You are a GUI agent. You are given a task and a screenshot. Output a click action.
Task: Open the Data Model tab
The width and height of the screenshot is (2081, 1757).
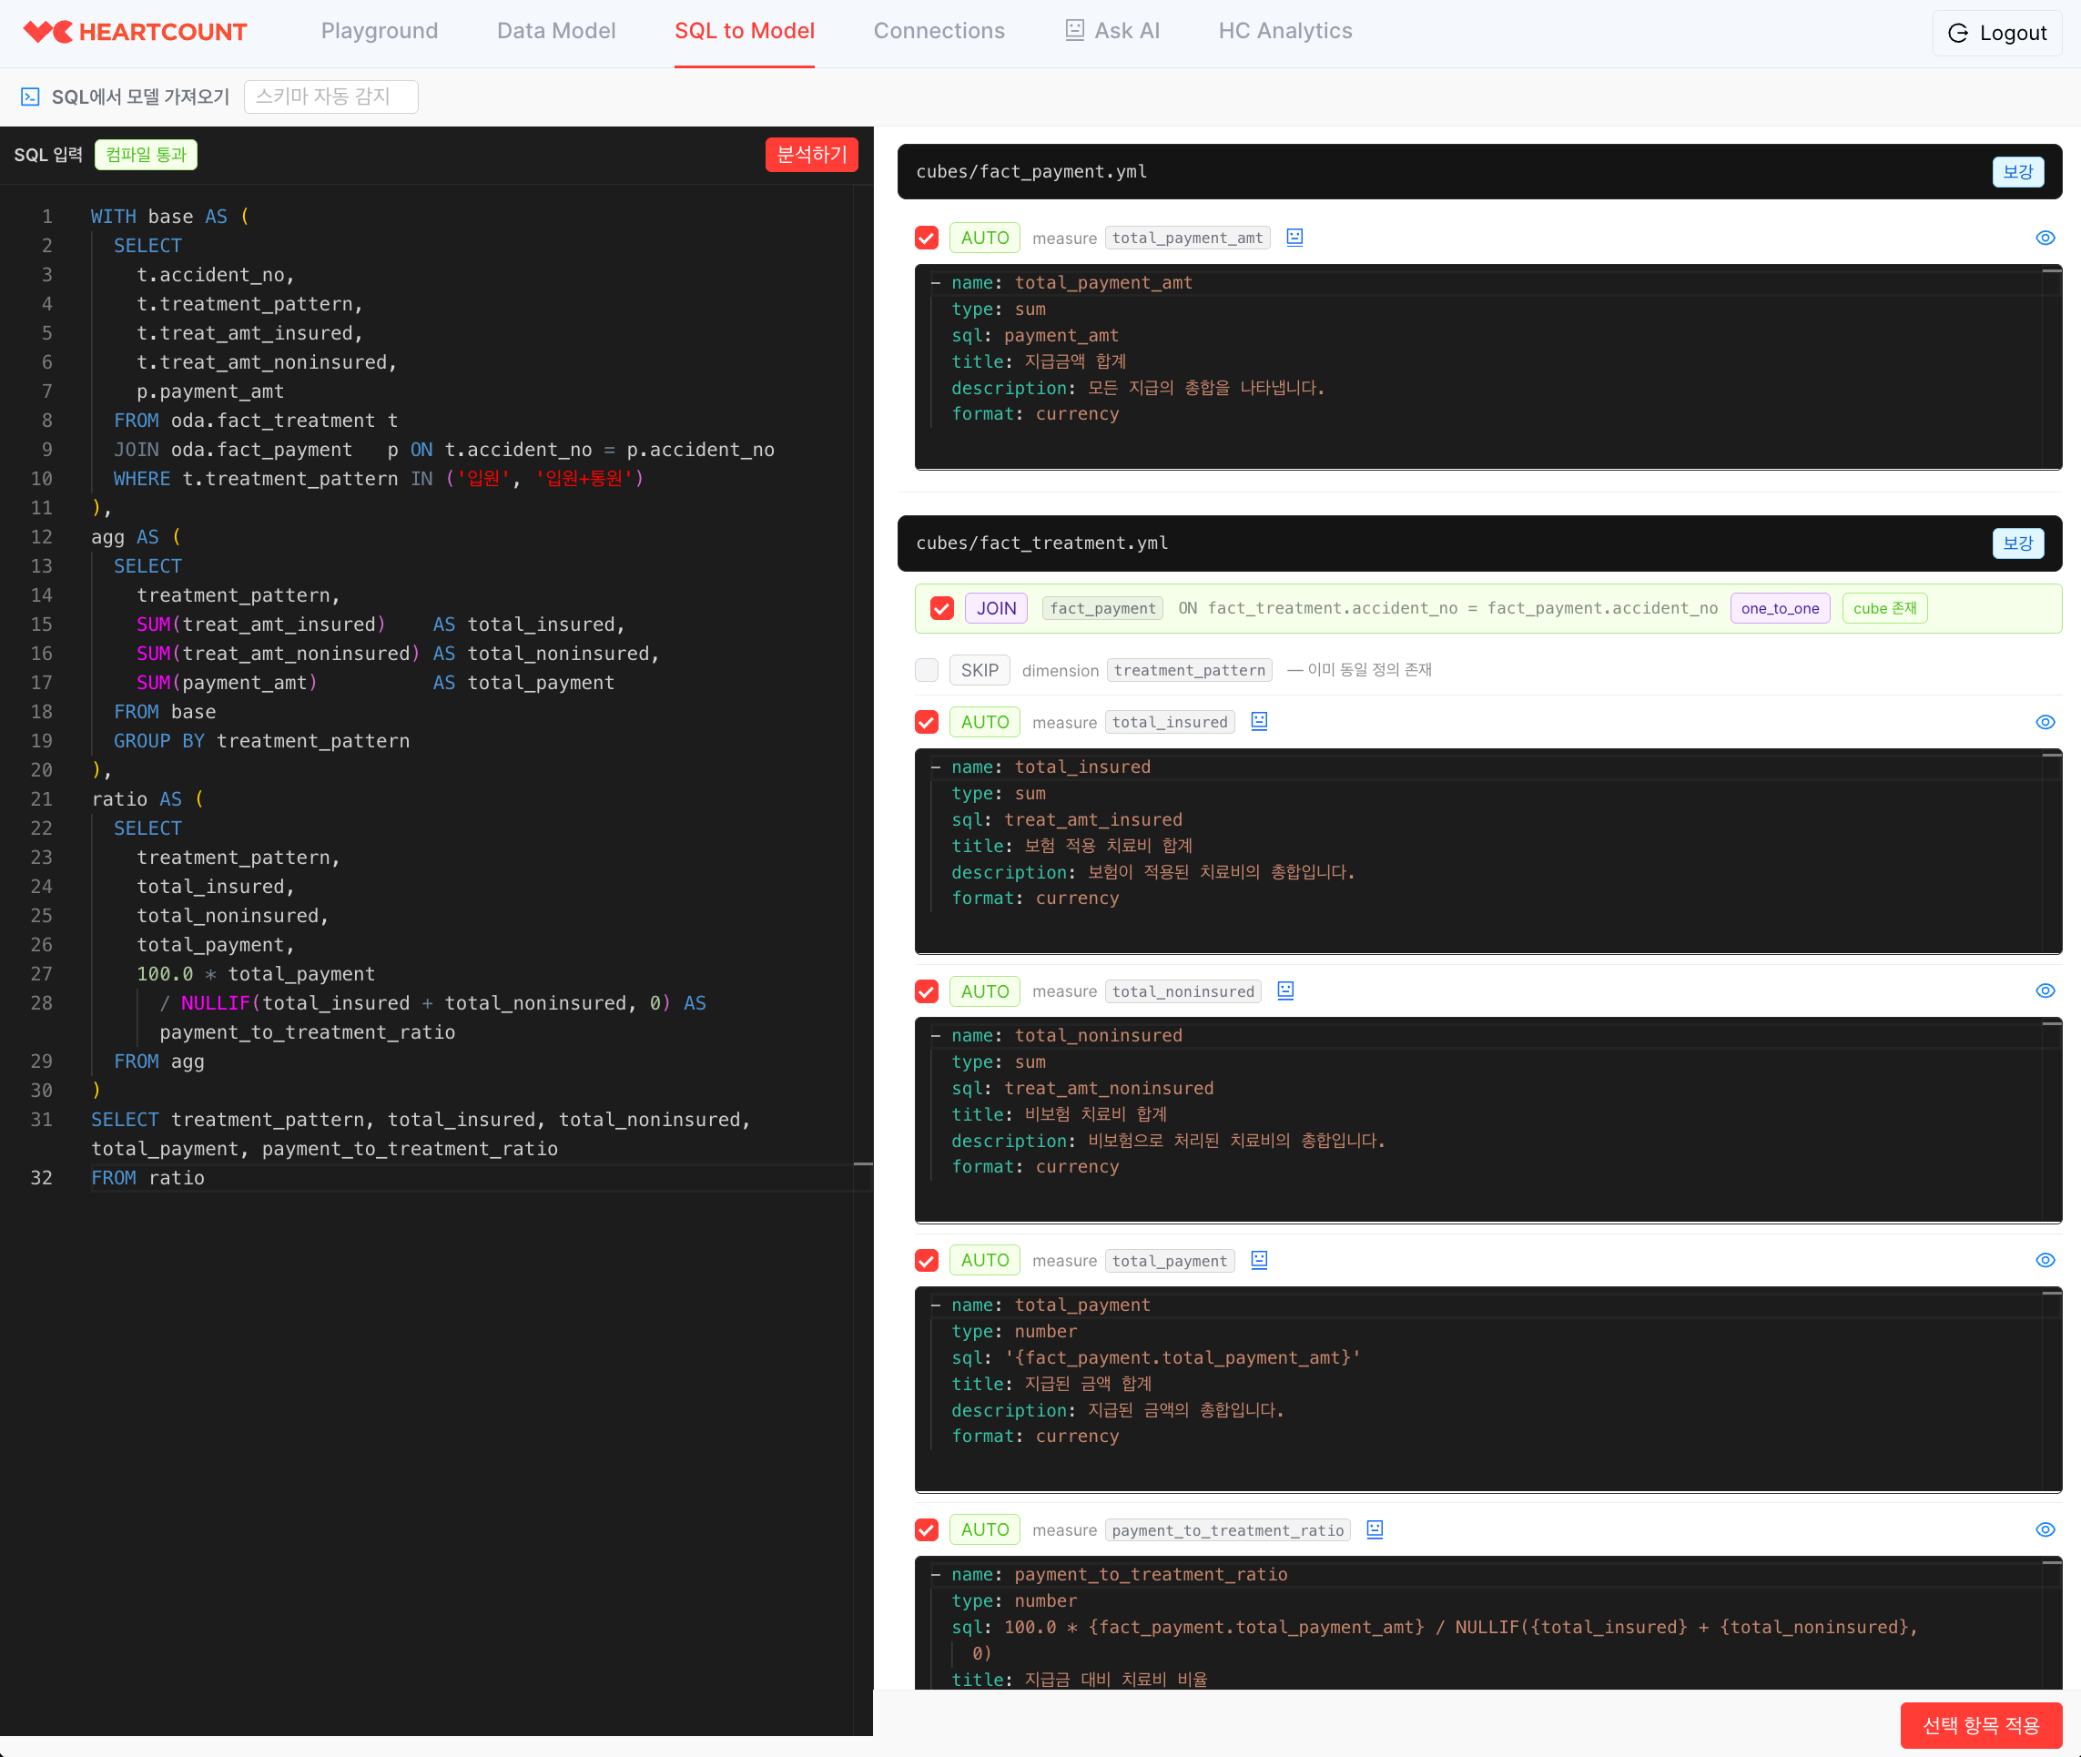556,31
